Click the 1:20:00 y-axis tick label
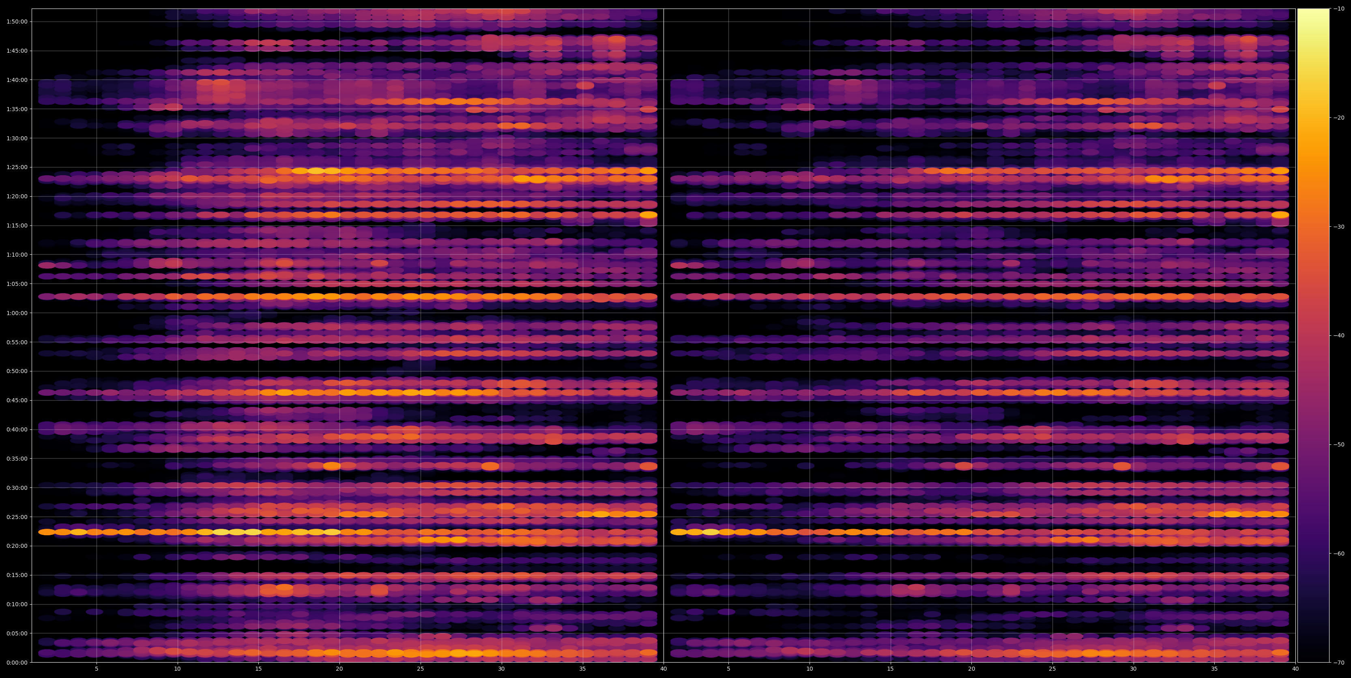 17,196
